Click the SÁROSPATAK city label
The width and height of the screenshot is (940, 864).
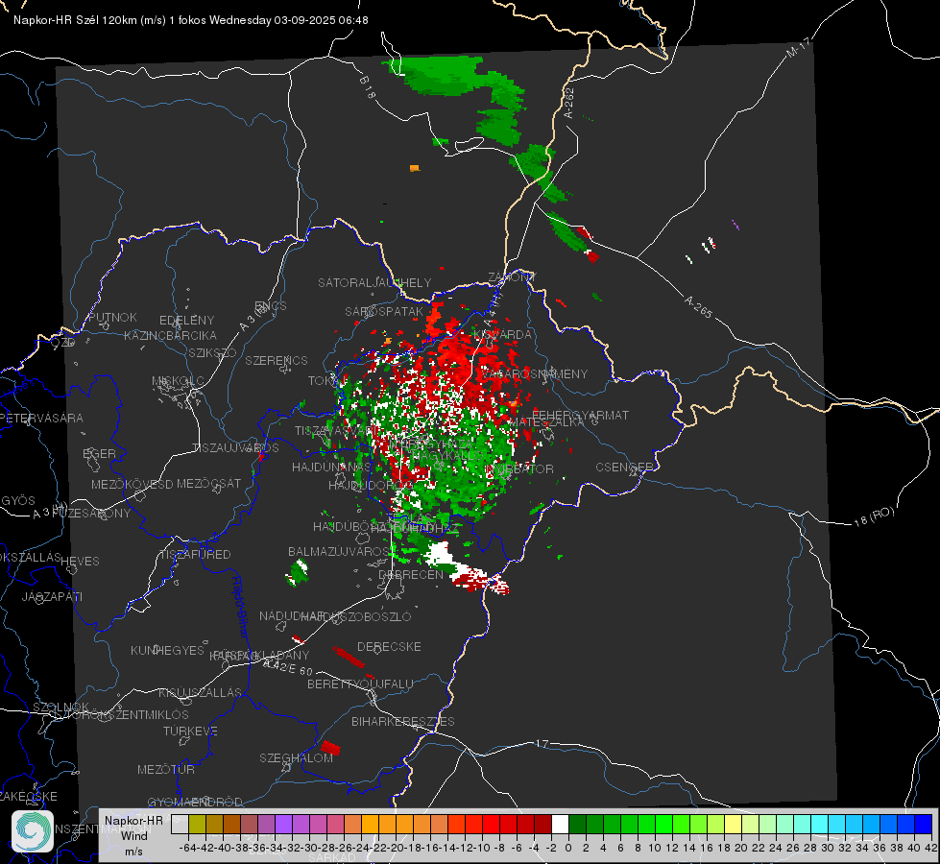coord(384,311)
